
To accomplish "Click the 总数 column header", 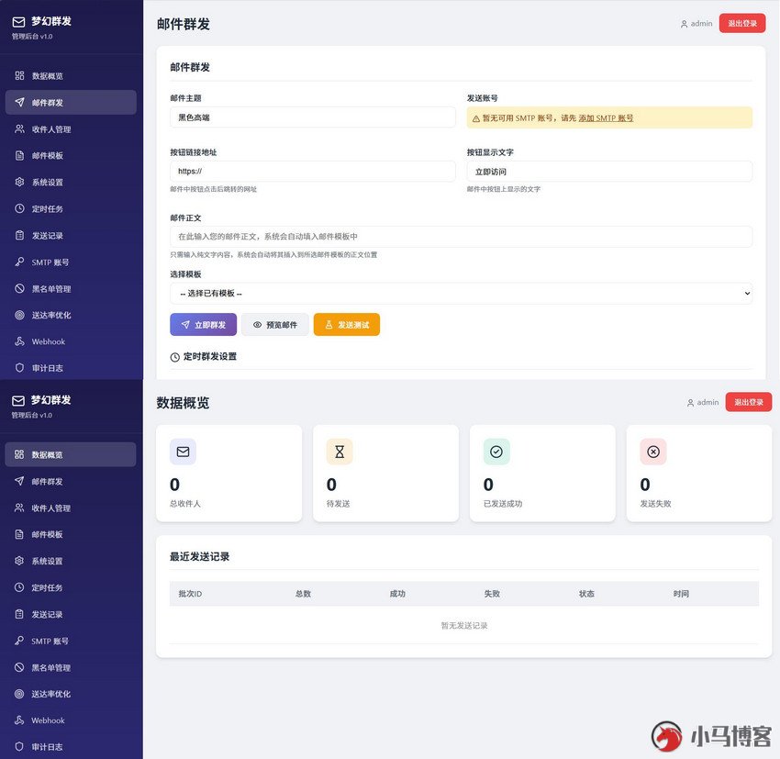I will point(303,594).
